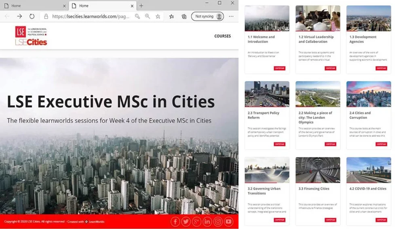Click continue on 3.2 Governing Urban Transitions
The width and height of the screenshot is (395, 229).
280,220
